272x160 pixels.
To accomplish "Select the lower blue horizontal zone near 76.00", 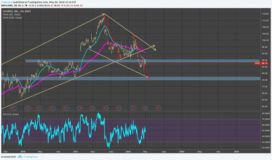I will [131, 79].
